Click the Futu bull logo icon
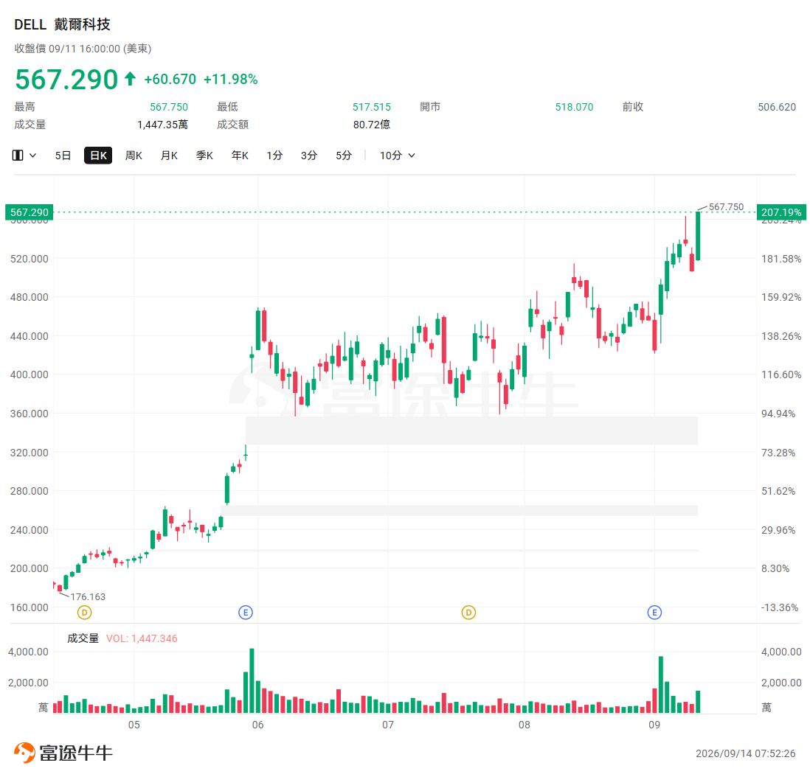 click(x=24, y=753)
